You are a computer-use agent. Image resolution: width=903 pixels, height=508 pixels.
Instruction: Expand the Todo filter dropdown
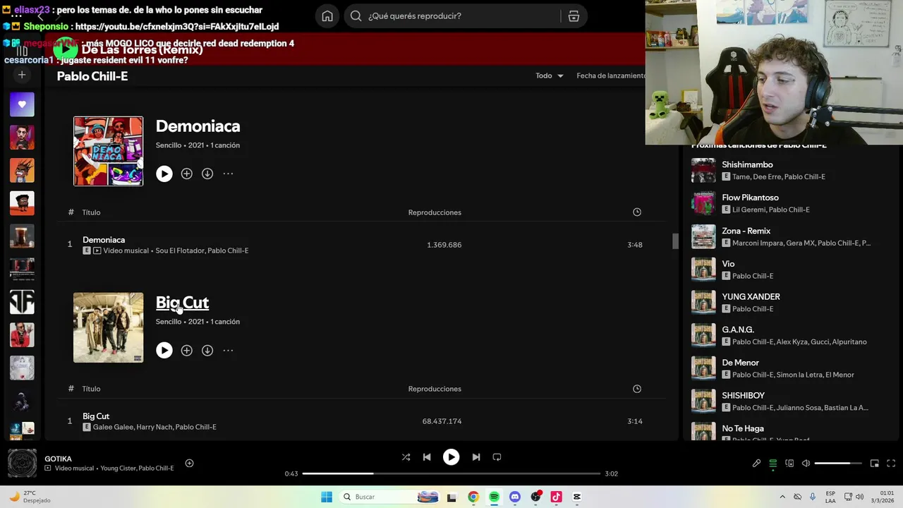coord(550,75)
